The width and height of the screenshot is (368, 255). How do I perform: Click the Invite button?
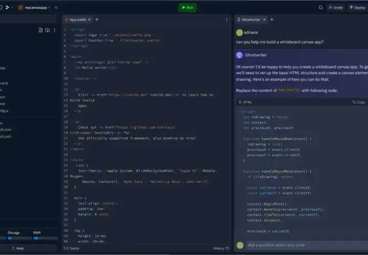coord(335,8)
